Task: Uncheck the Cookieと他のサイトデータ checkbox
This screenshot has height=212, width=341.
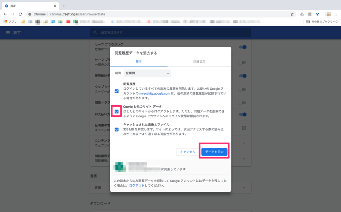Action: 117,111
